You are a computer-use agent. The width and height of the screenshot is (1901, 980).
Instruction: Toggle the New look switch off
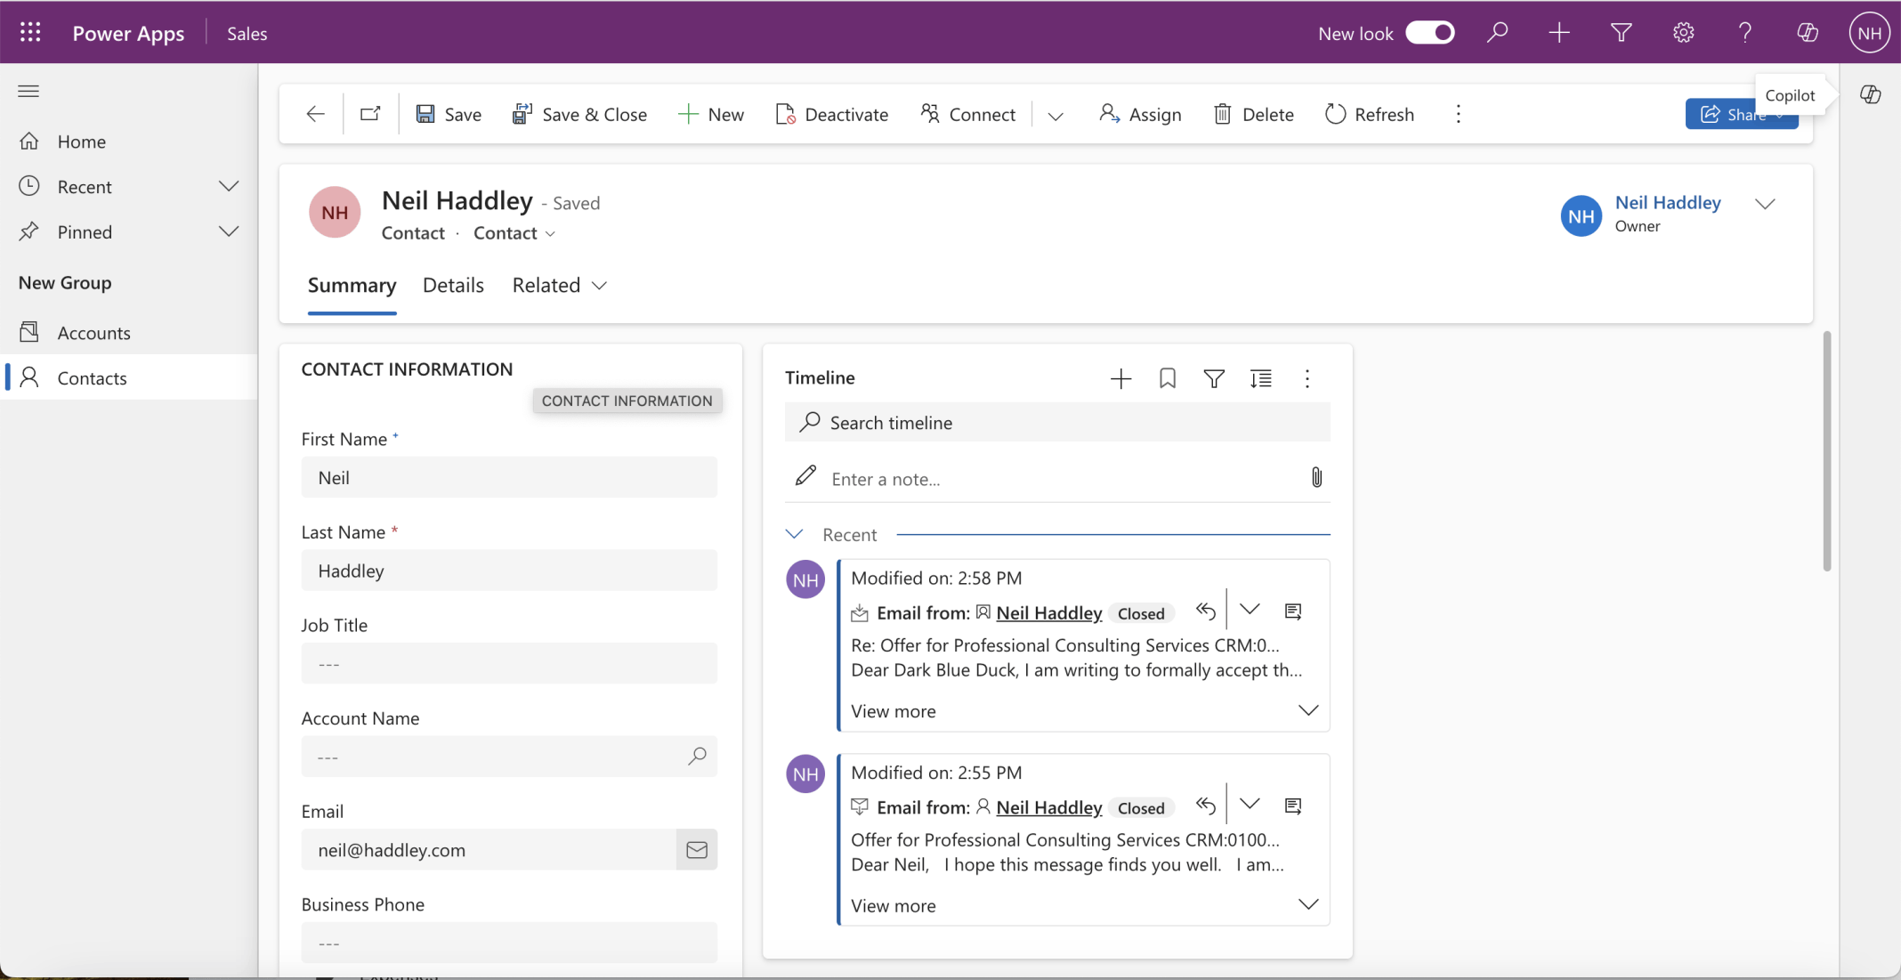[1429, 33]
